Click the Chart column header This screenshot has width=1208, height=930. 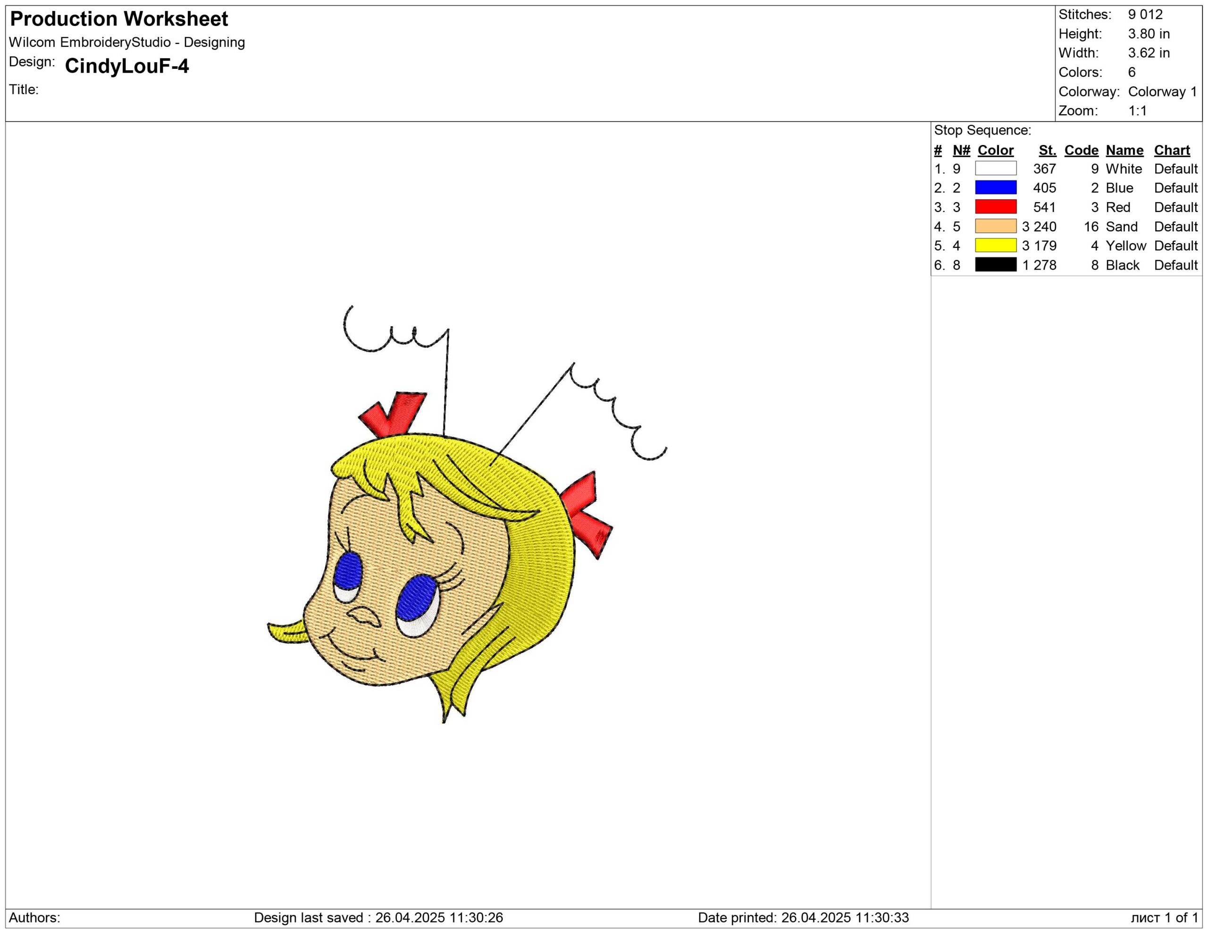[x=1172, y=150]
